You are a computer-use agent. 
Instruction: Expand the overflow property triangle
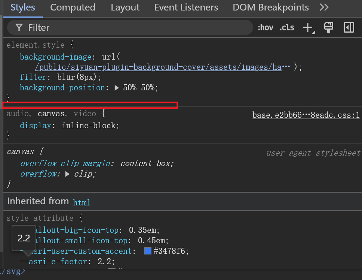(67, 174)
